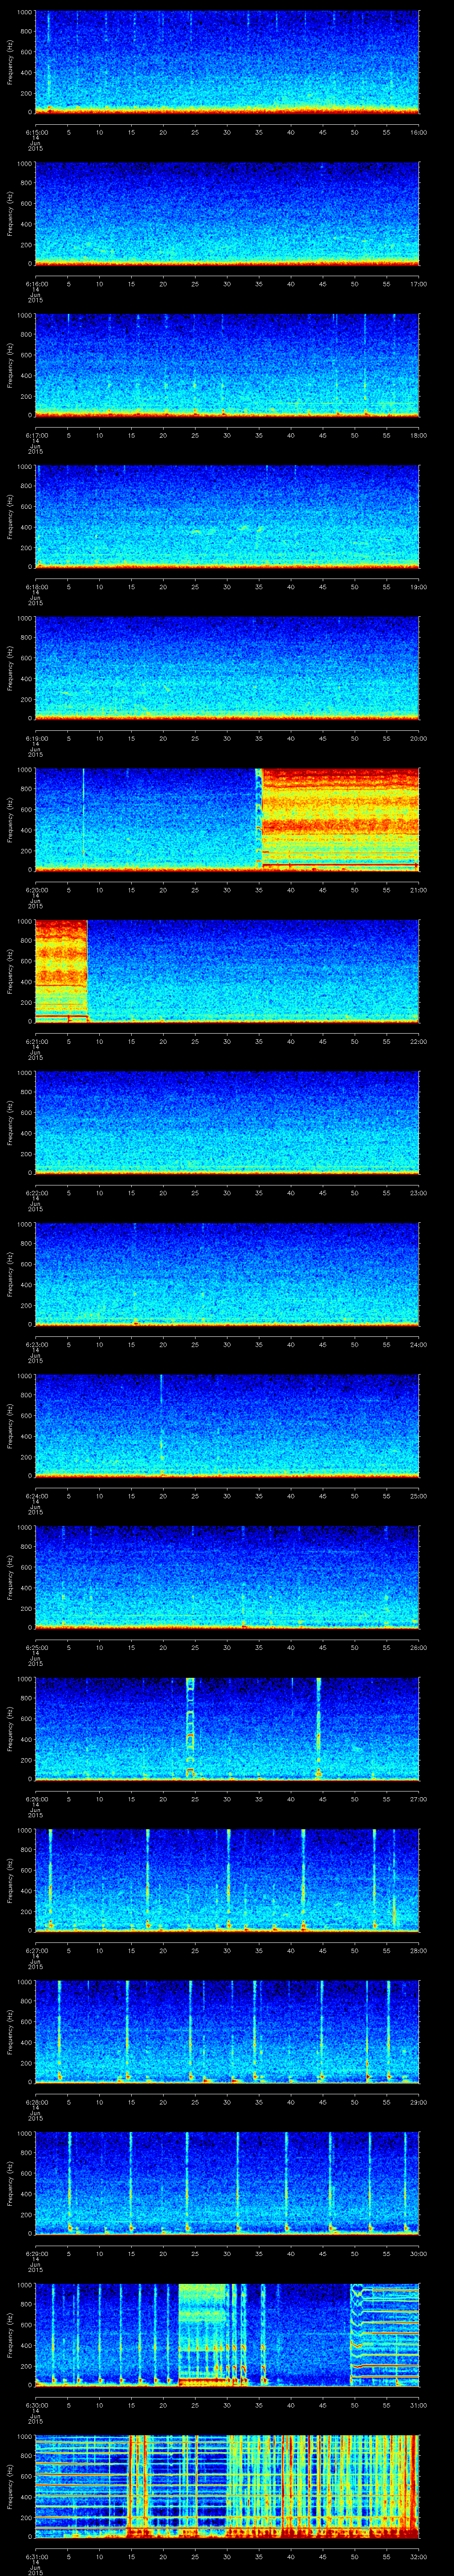The height and width of the screenshot is (2576, 454).
Task: Click the 6:23:00 start time label
Action: tap(36, 1344)
